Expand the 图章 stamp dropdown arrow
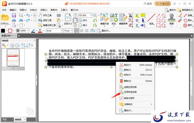 coord(171,26)
